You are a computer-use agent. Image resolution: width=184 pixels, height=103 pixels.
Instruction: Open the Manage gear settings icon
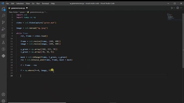click(3, 101)
